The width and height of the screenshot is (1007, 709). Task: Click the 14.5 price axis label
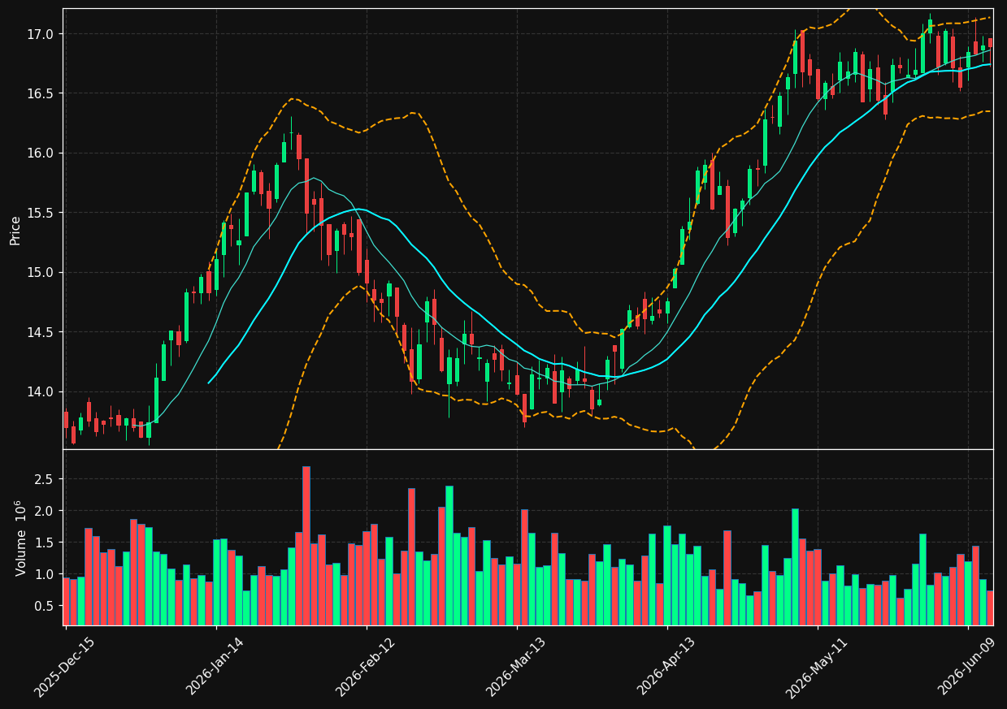click(x=41, y=332)
